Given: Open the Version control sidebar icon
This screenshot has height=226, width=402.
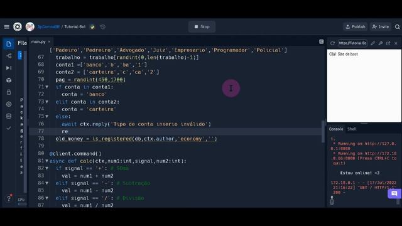Looking at the screenshot, I should 9,56.
